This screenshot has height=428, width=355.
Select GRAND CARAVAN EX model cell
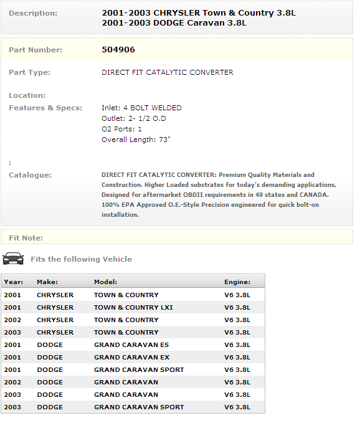pyautogui.click(x=132, y=358)
